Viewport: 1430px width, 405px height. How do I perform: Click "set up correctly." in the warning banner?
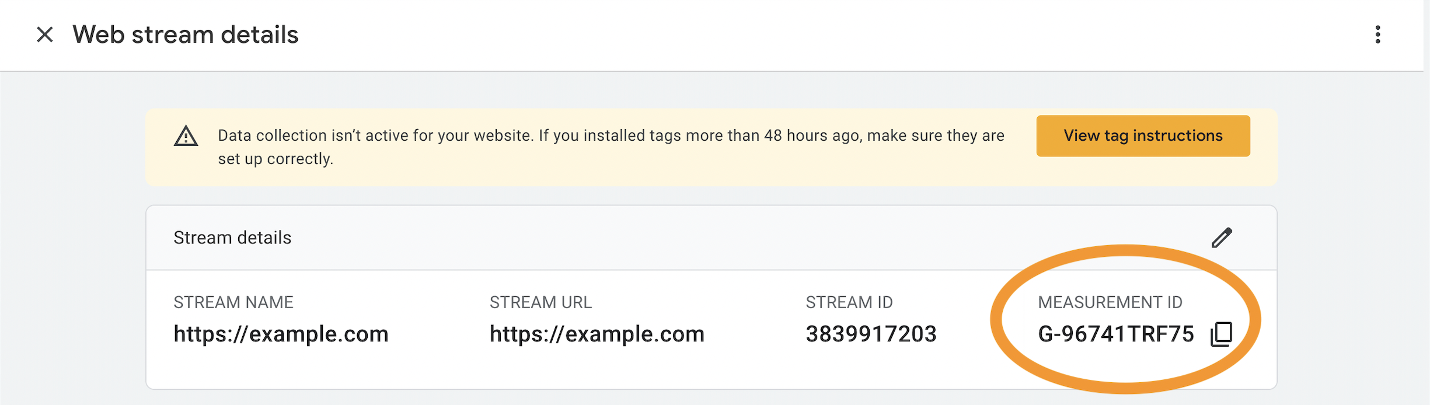(x=275, y=159)
